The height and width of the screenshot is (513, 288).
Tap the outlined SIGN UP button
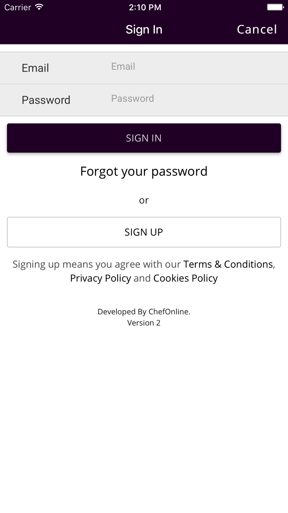[x=144, y=232]
